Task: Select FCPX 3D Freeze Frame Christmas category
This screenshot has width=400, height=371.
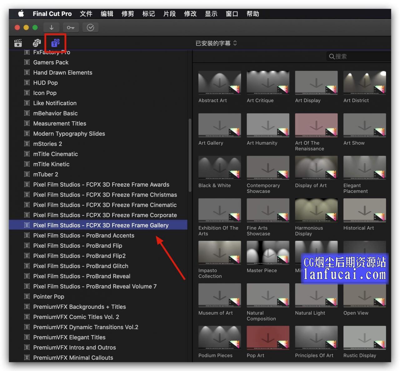Action: (x=98, y=195)
